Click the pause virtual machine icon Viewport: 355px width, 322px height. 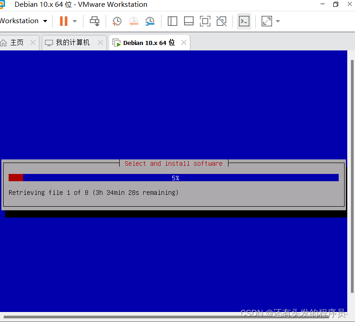pyautogui.click(x=63, y=21)
